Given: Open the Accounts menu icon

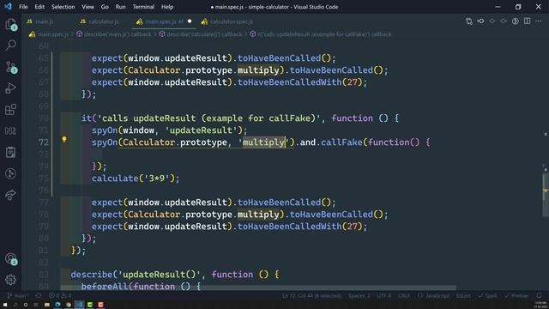Looking at the screenshot, I should (11, 259).
